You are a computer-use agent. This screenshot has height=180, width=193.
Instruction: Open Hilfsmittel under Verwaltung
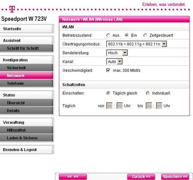pos(27,130)
